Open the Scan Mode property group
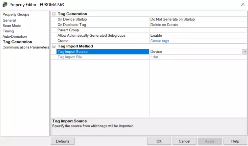This screenshot has width=248, height=146. 12,26
